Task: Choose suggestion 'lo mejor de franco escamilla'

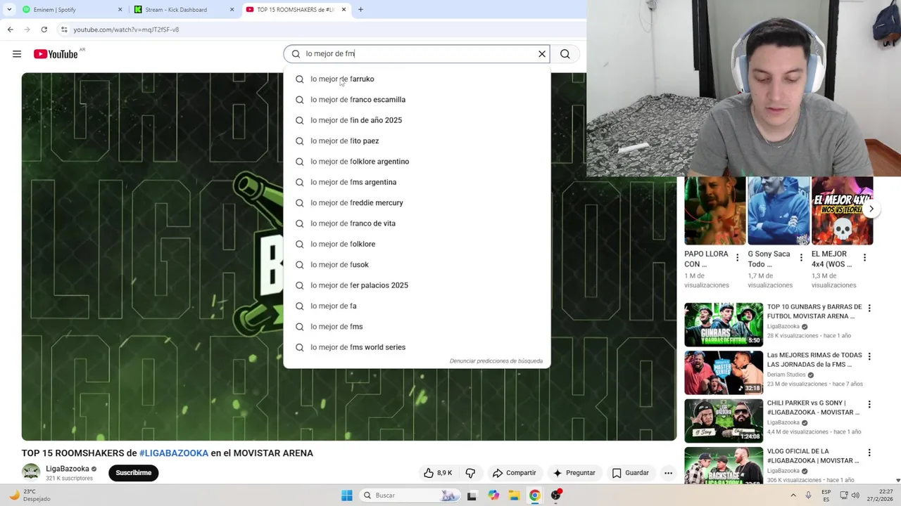Action: click(417, 100)
